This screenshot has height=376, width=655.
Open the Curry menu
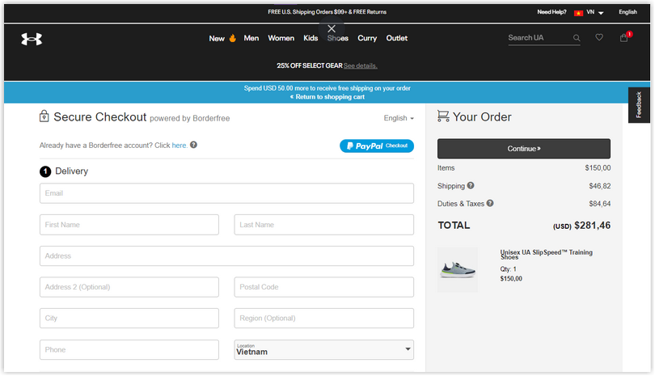pyautogui.click(x=367, y=38)
